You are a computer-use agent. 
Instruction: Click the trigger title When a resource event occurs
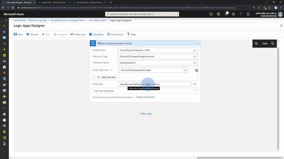point(114,43)
